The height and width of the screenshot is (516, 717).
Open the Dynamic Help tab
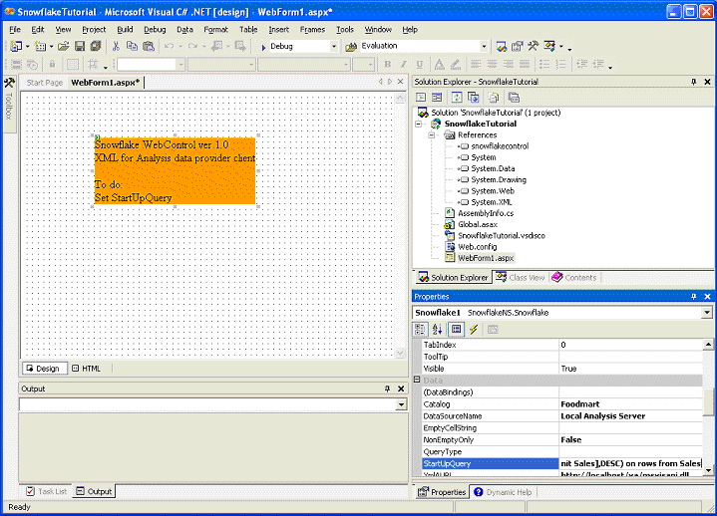click(503, 492)
